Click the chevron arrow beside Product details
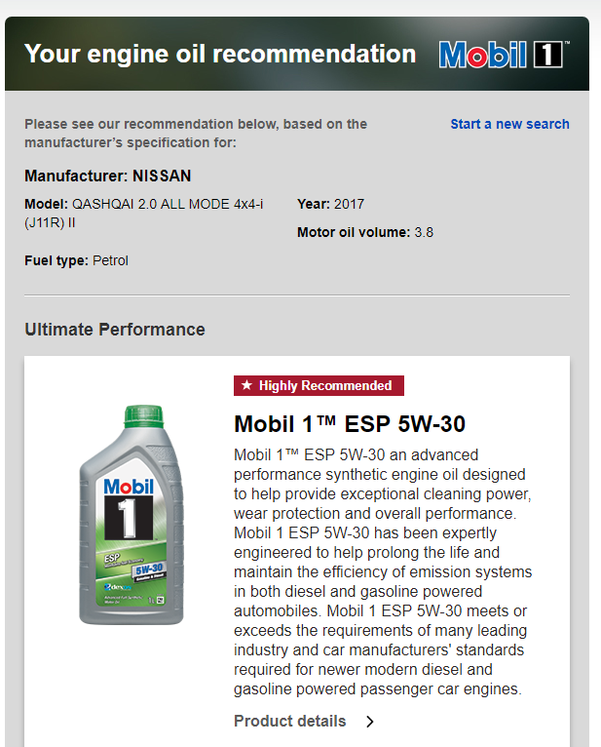 370,722
